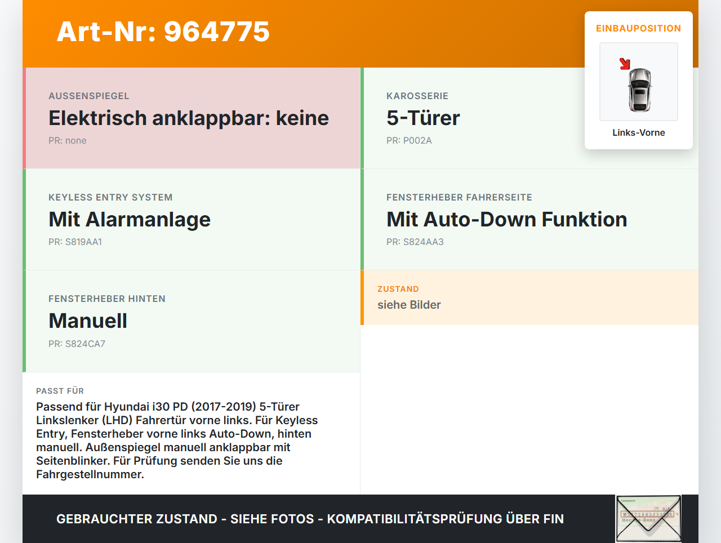Toggle the Auto-Down Funktion entry
Image resolution: width=721 pixels, height=543 pixels.
pos(506,219)
